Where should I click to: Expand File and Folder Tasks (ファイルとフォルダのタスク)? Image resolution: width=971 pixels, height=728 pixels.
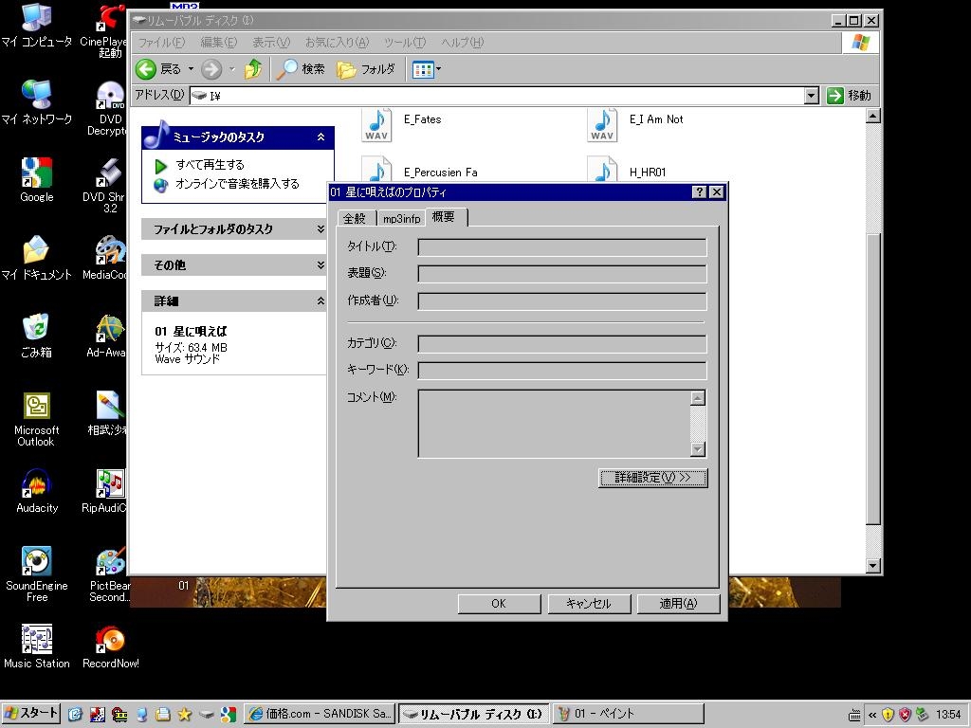tap(321, 229)
